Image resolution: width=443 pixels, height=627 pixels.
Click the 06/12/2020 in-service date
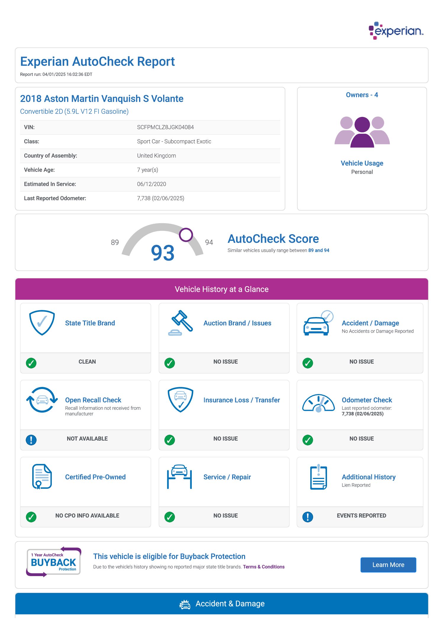tap(152, 184)
